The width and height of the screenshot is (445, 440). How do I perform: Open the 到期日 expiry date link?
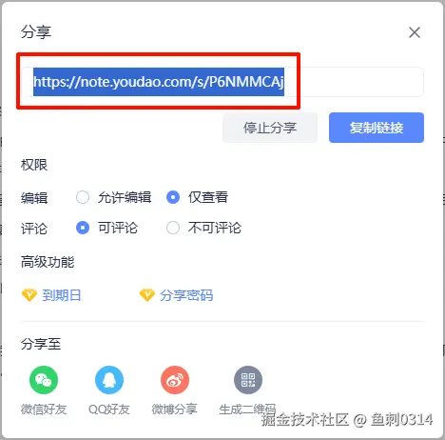click(x=62, y=295)
